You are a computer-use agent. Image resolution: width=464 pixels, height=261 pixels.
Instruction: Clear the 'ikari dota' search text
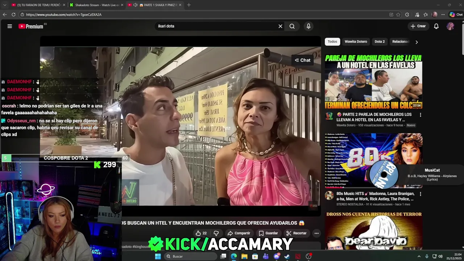280,26
